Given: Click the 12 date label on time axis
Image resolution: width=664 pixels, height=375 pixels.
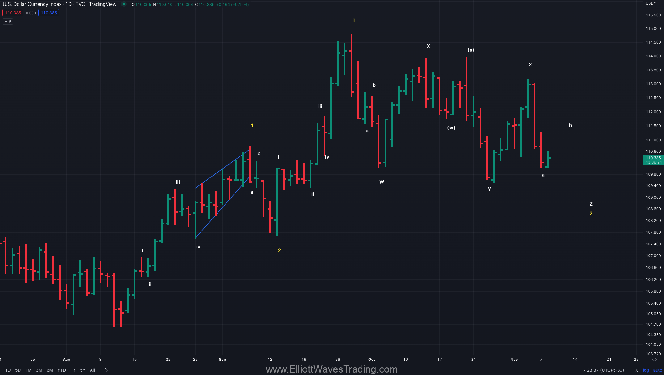Looking at the screenshot, I should click(x=270, y=360).
